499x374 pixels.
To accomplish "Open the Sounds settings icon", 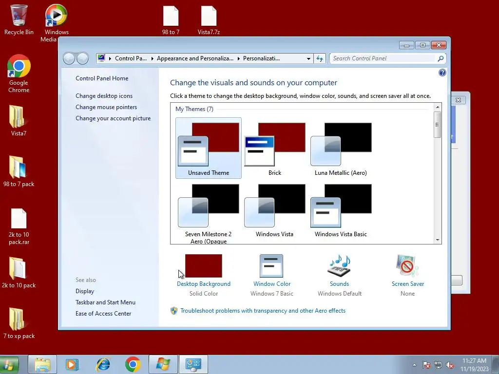I will click(339, 266).
